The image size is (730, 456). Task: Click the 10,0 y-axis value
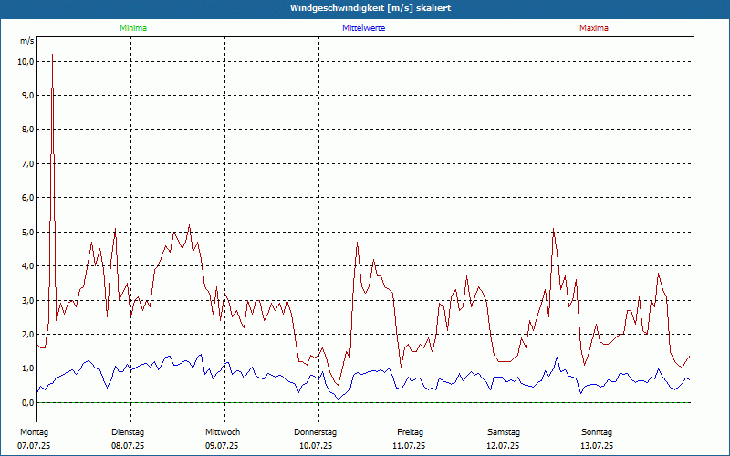(x=26, y=61)
